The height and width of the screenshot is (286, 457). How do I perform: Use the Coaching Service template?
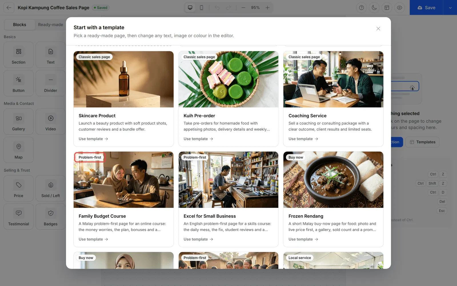tap(303, 139)
